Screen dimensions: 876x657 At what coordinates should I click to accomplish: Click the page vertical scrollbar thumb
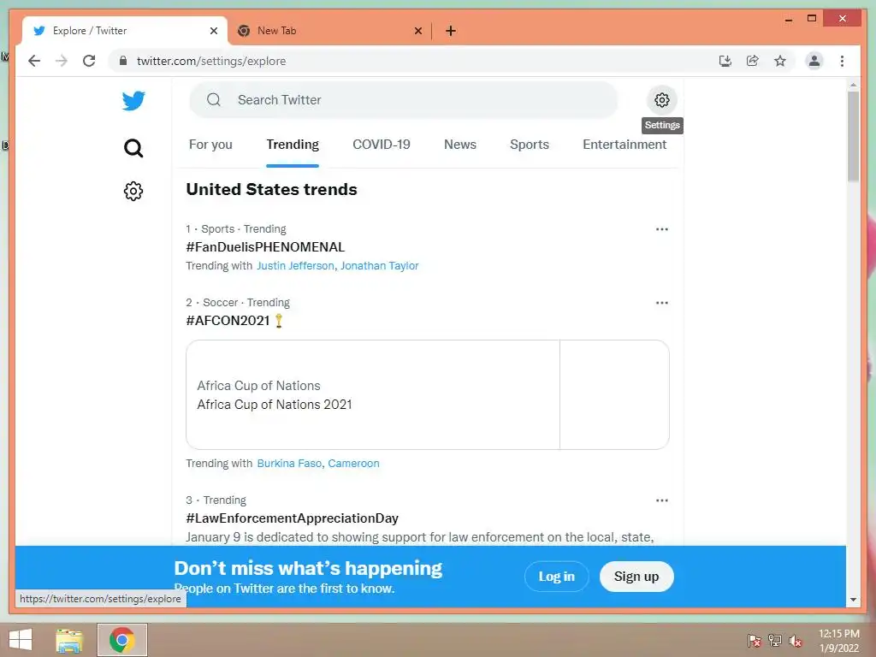[853, 136]
